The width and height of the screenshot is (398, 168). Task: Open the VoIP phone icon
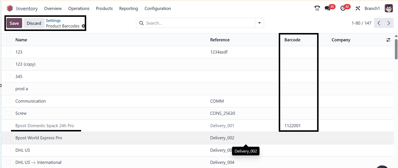tap(317, 8)
